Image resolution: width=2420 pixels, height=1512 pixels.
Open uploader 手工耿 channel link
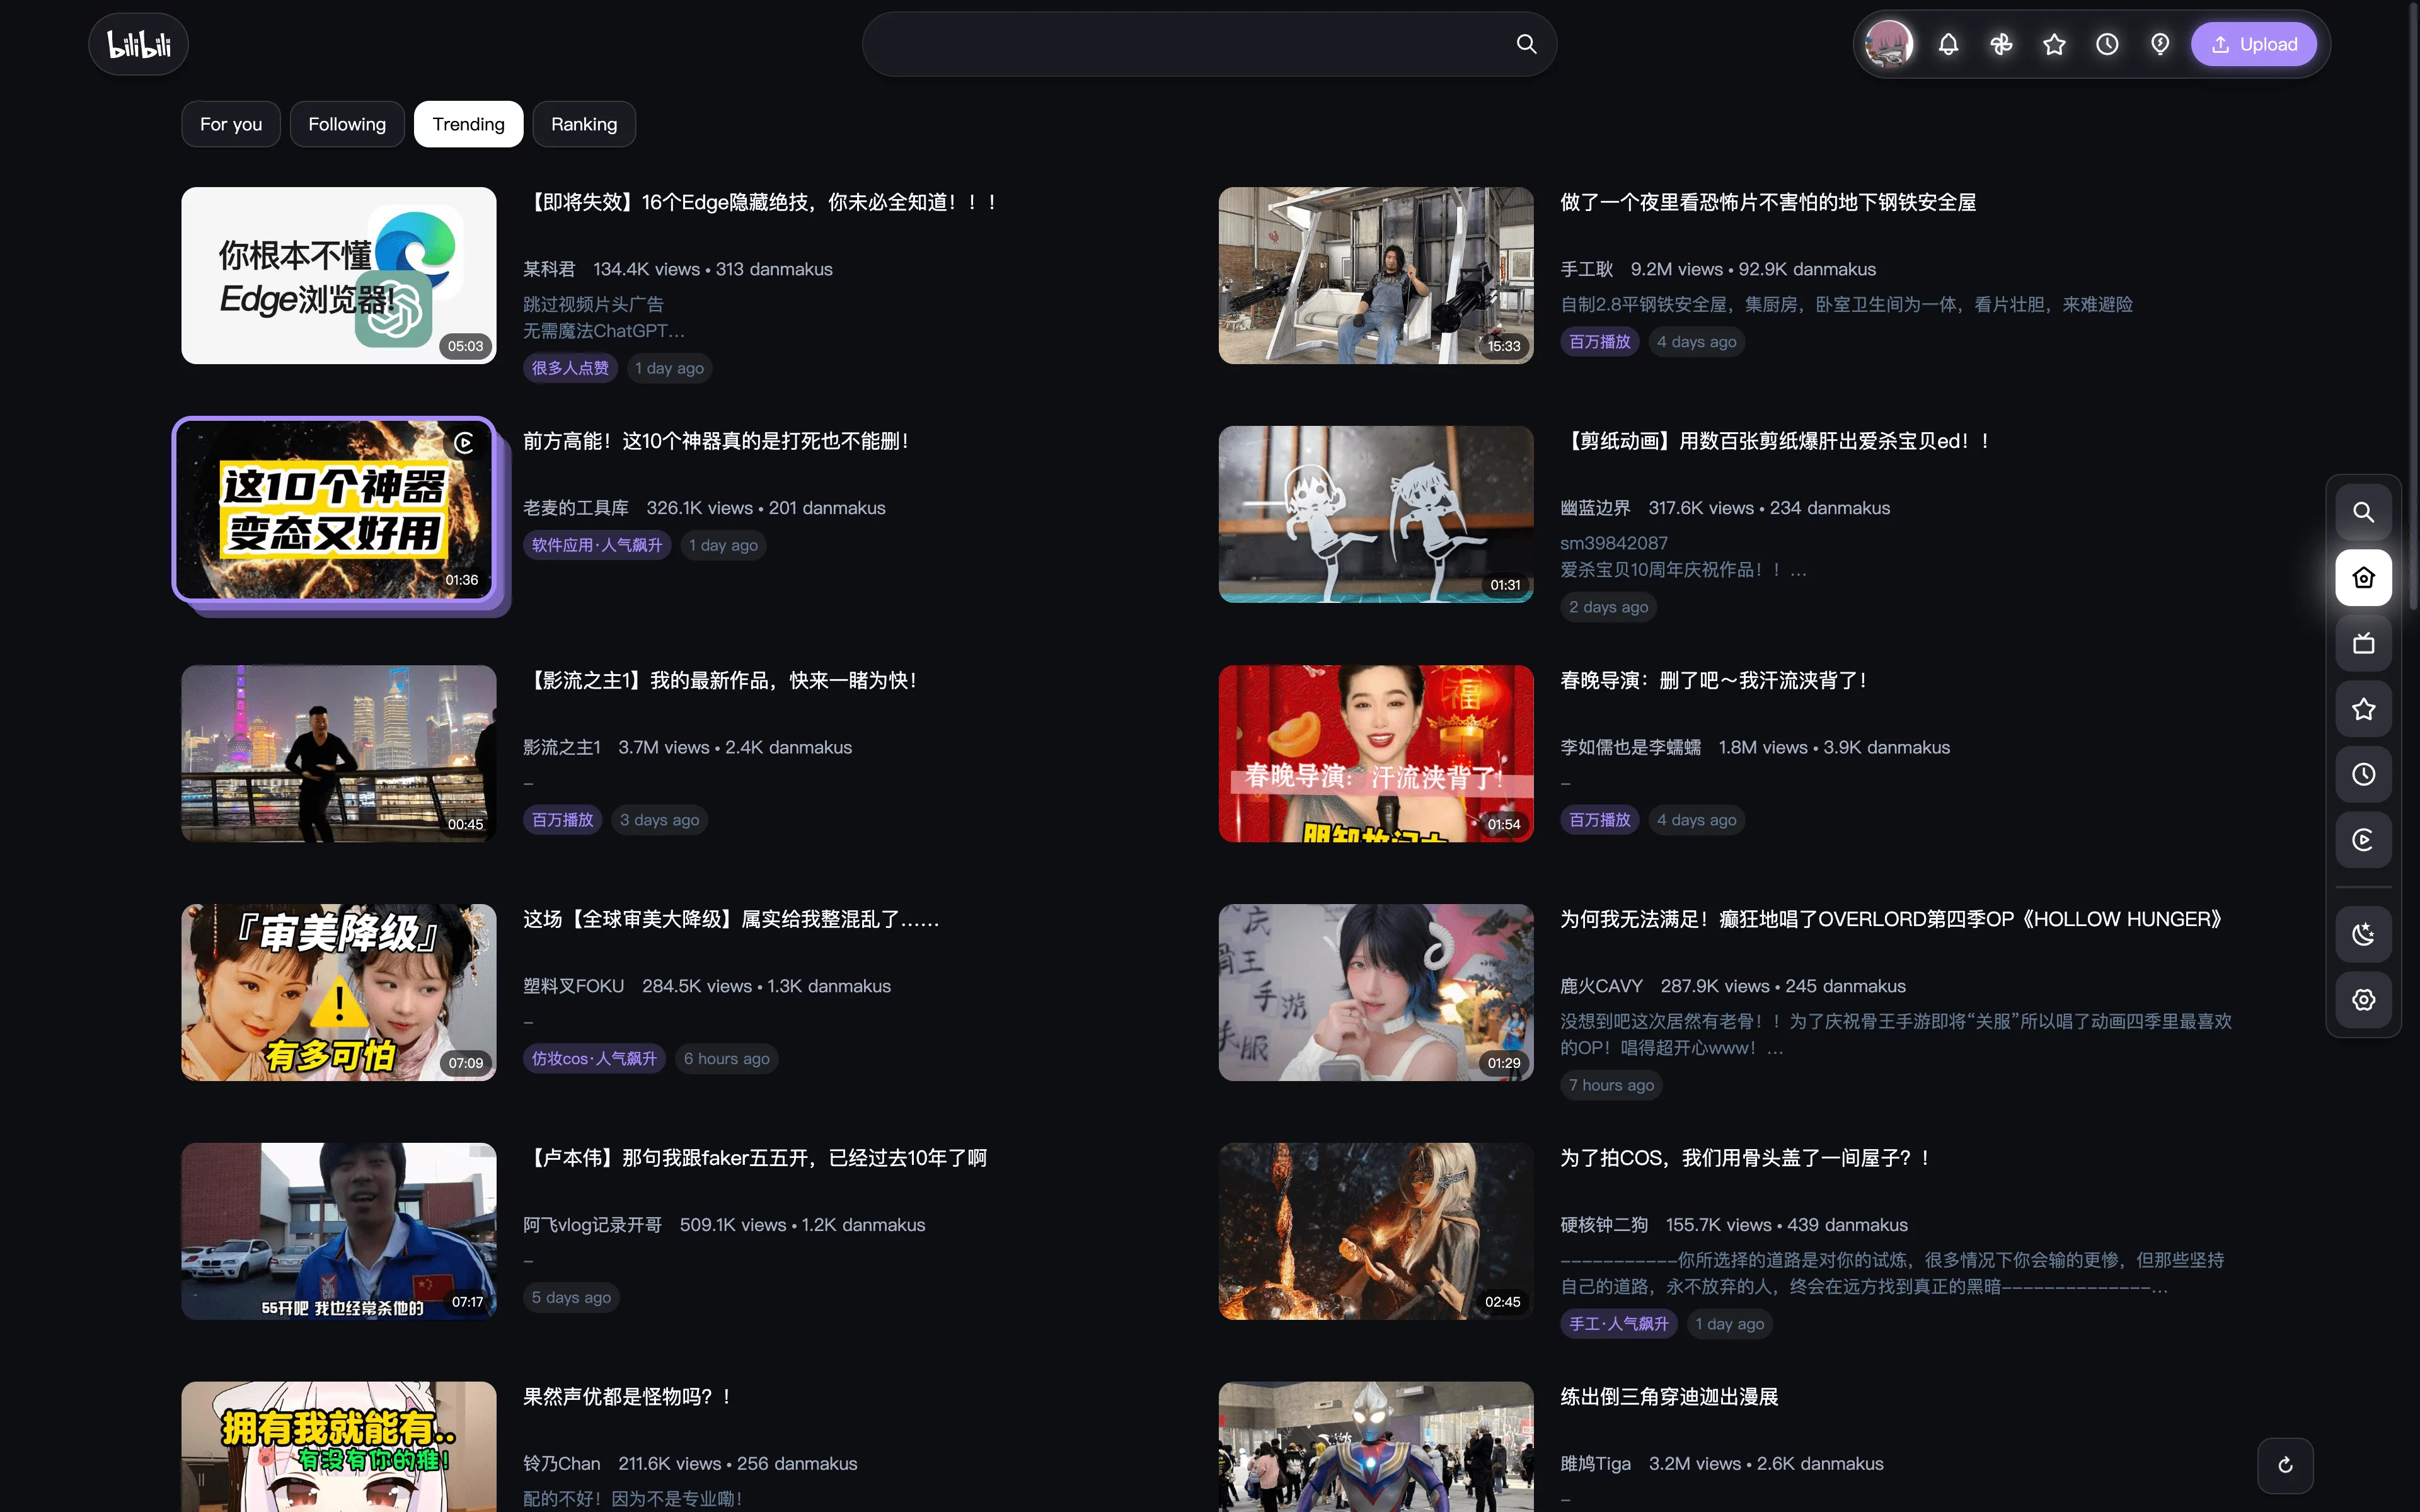(x=1586, y=269)
